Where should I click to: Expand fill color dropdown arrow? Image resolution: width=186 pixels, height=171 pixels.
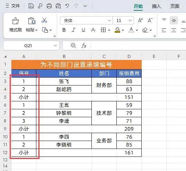pos(123,30)
